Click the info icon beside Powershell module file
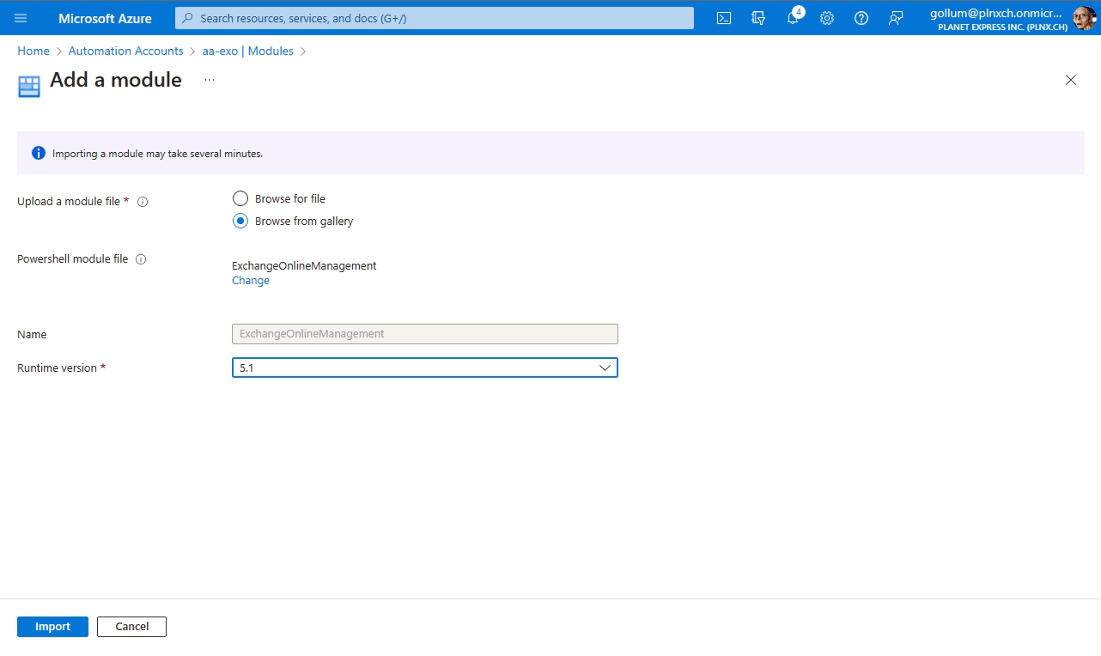Image resolution: width=1101 pixels, height=656 pixels. (x=143, y=258)
